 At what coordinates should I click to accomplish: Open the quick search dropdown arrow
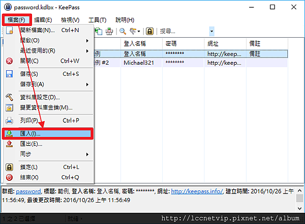click(x=210, y=32)
